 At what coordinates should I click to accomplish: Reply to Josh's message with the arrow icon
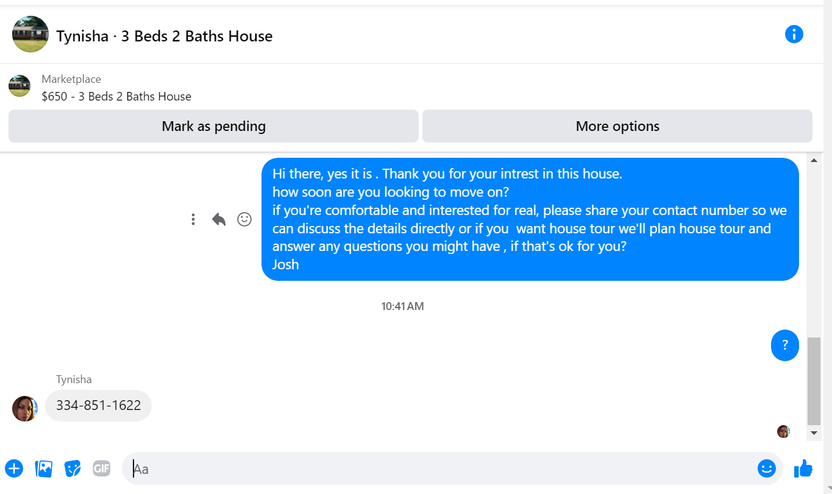pos(219,219)
